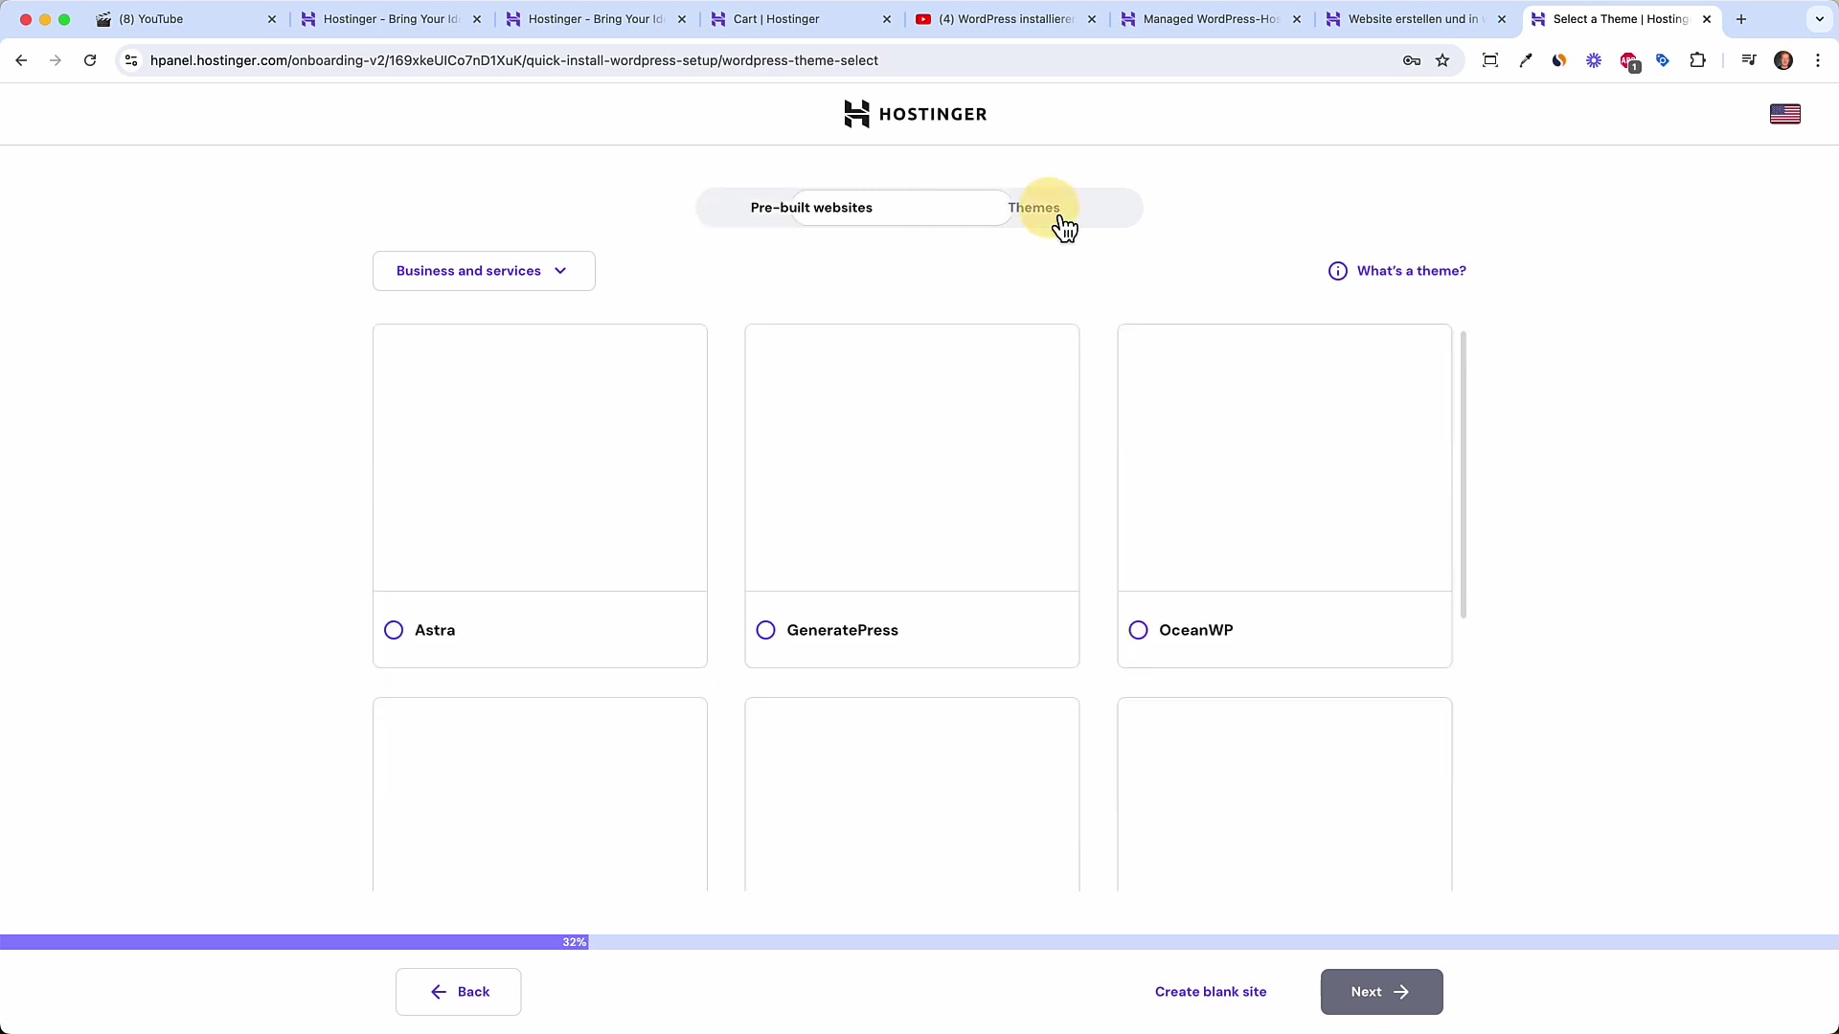This screenshot has width=1839, height=1034.
Task: Click the info icon beside What's a theme
Action: point(1337,271)
